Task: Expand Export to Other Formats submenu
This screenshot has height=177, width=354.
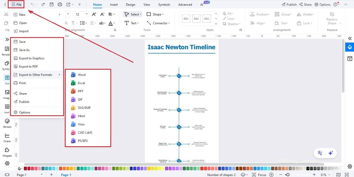Action: click(37, 75)
